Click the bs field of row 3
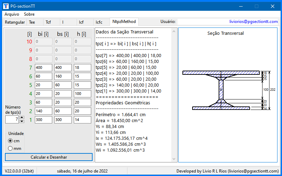 point(63,102)
